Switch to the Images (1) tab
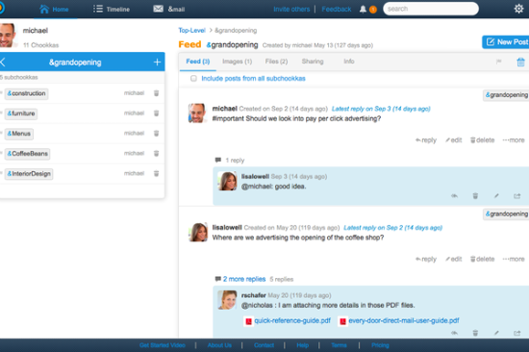This screenshot has width=529, height=352. (238, 62)
